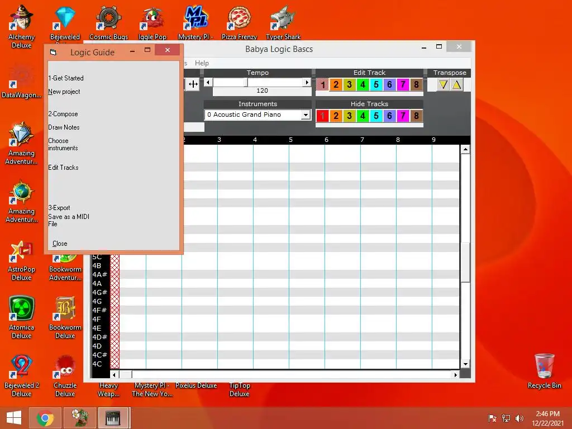Screen dimensions: 572x429
Task: Hide track 2 in Hide Tracks
Action: pyautogui.click(x=336, y=116)
